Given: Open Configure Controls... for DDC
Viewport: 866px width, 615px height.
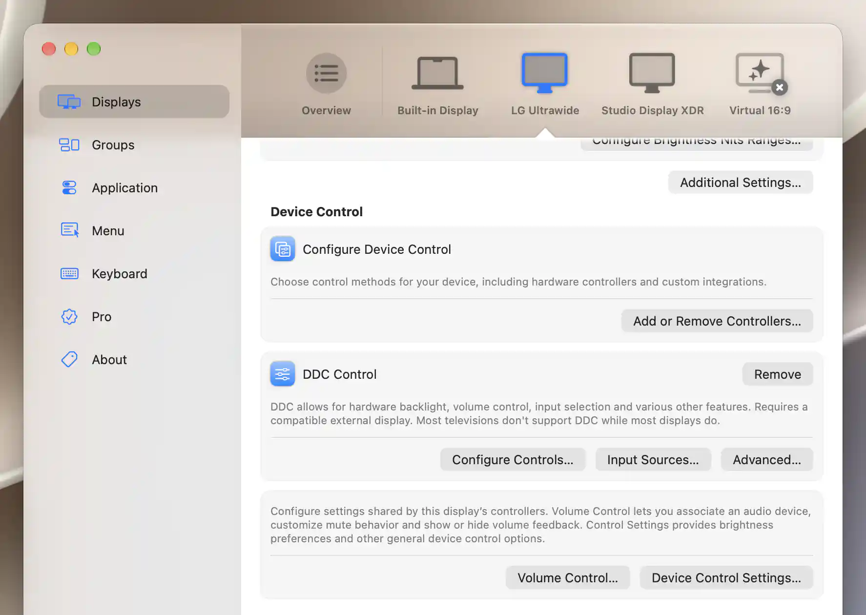Looking at the screenshot, I should tap(513, 460).
